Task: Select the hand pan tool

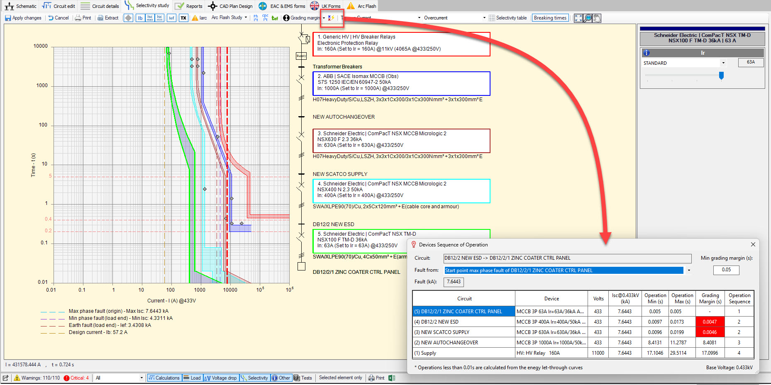Action: (597, 18)
